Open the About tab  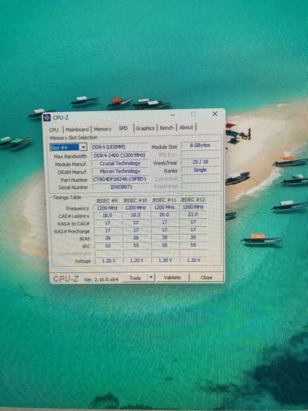(186, 127)
